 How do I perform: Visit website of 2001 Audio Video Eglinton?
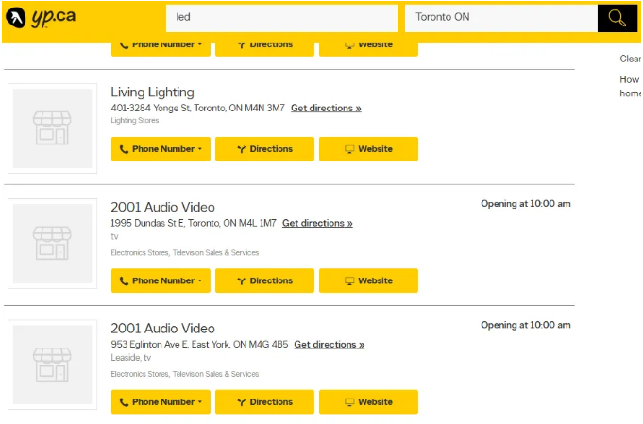[x=368, y=401]
